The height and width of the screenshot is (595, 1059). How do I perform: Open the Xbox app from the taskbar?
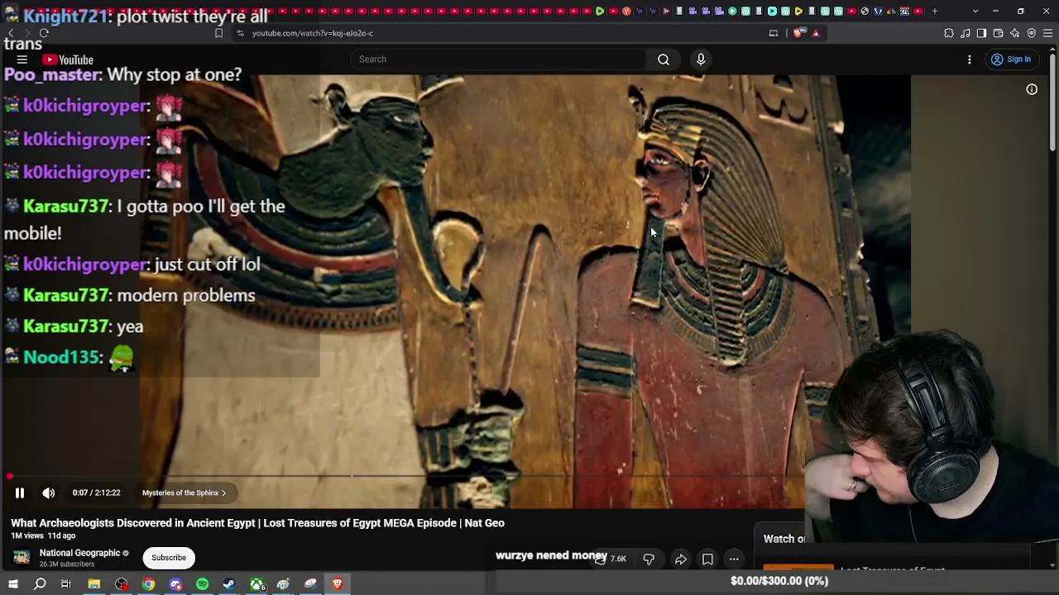(x=257, y=584)
